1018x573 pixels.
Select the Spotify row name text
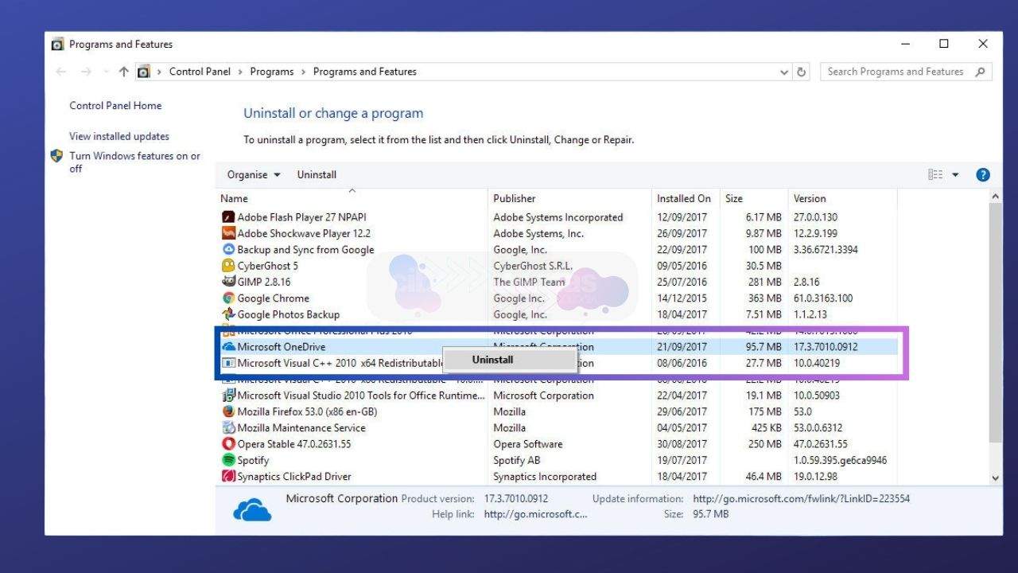coord(253,461)
